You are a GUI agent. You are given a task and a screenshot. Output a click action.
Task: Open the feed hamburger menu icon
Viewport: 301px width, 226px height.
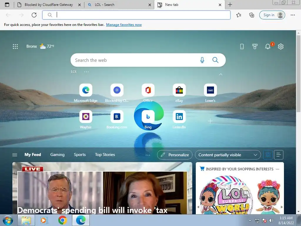click(15, 155)
